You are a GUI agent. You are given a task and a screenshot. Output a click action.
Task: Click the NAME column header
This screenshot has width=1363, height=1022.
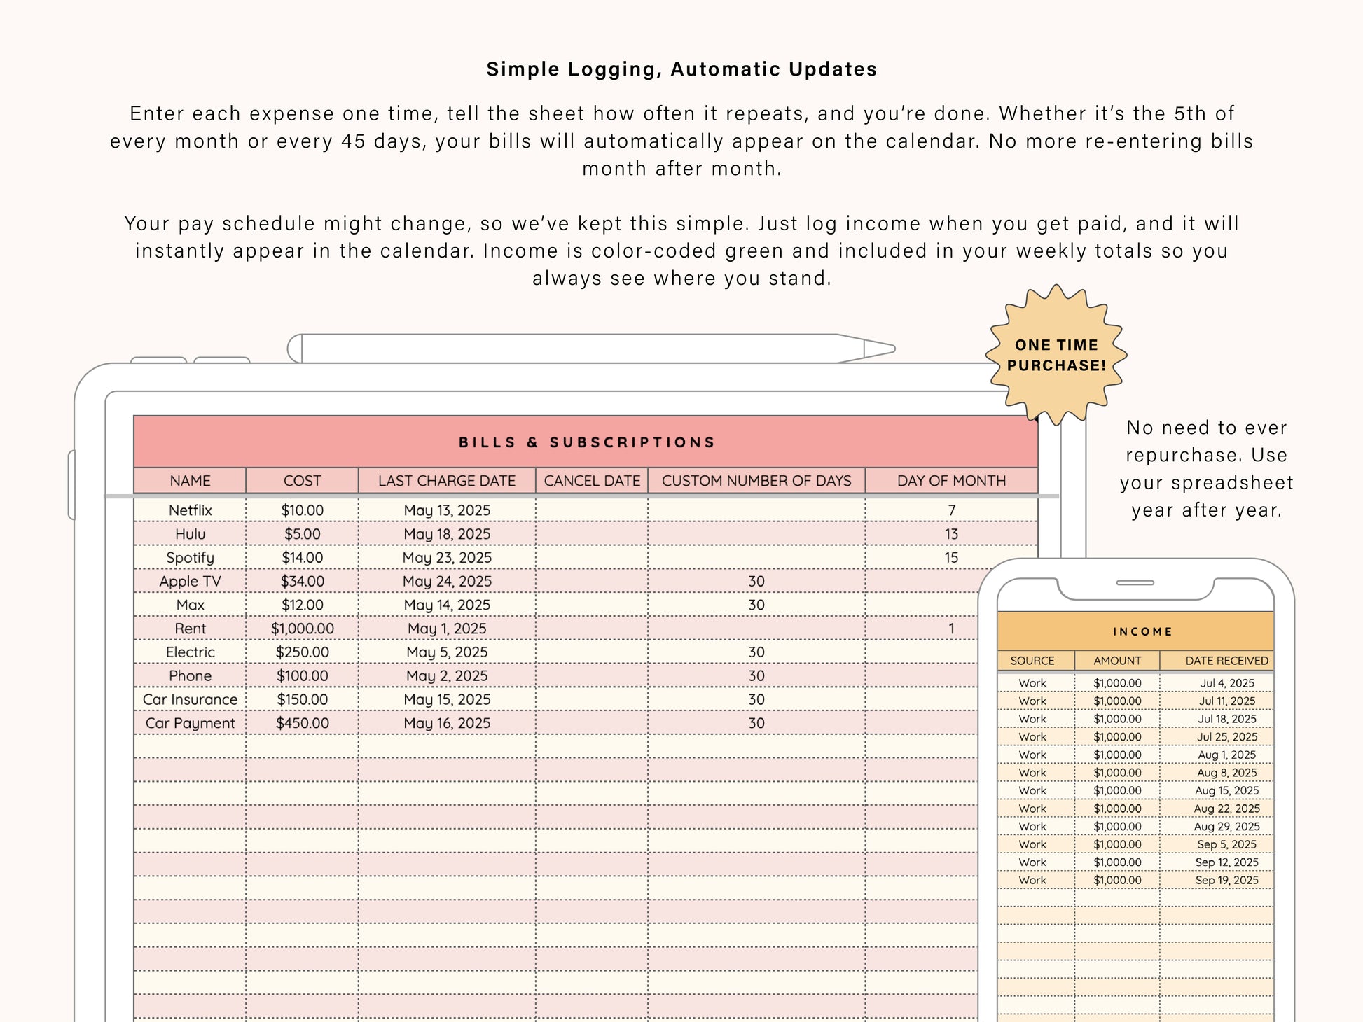(x=190, y=481)
